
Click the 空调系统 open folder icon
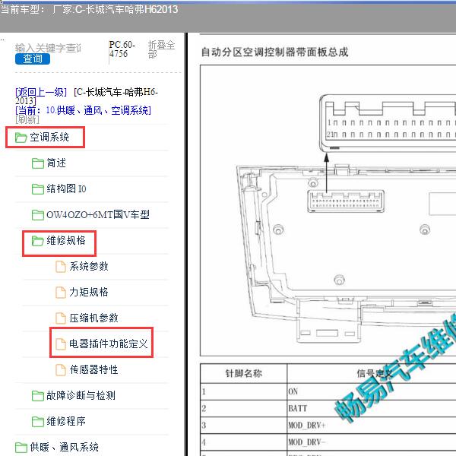(21, 138)
